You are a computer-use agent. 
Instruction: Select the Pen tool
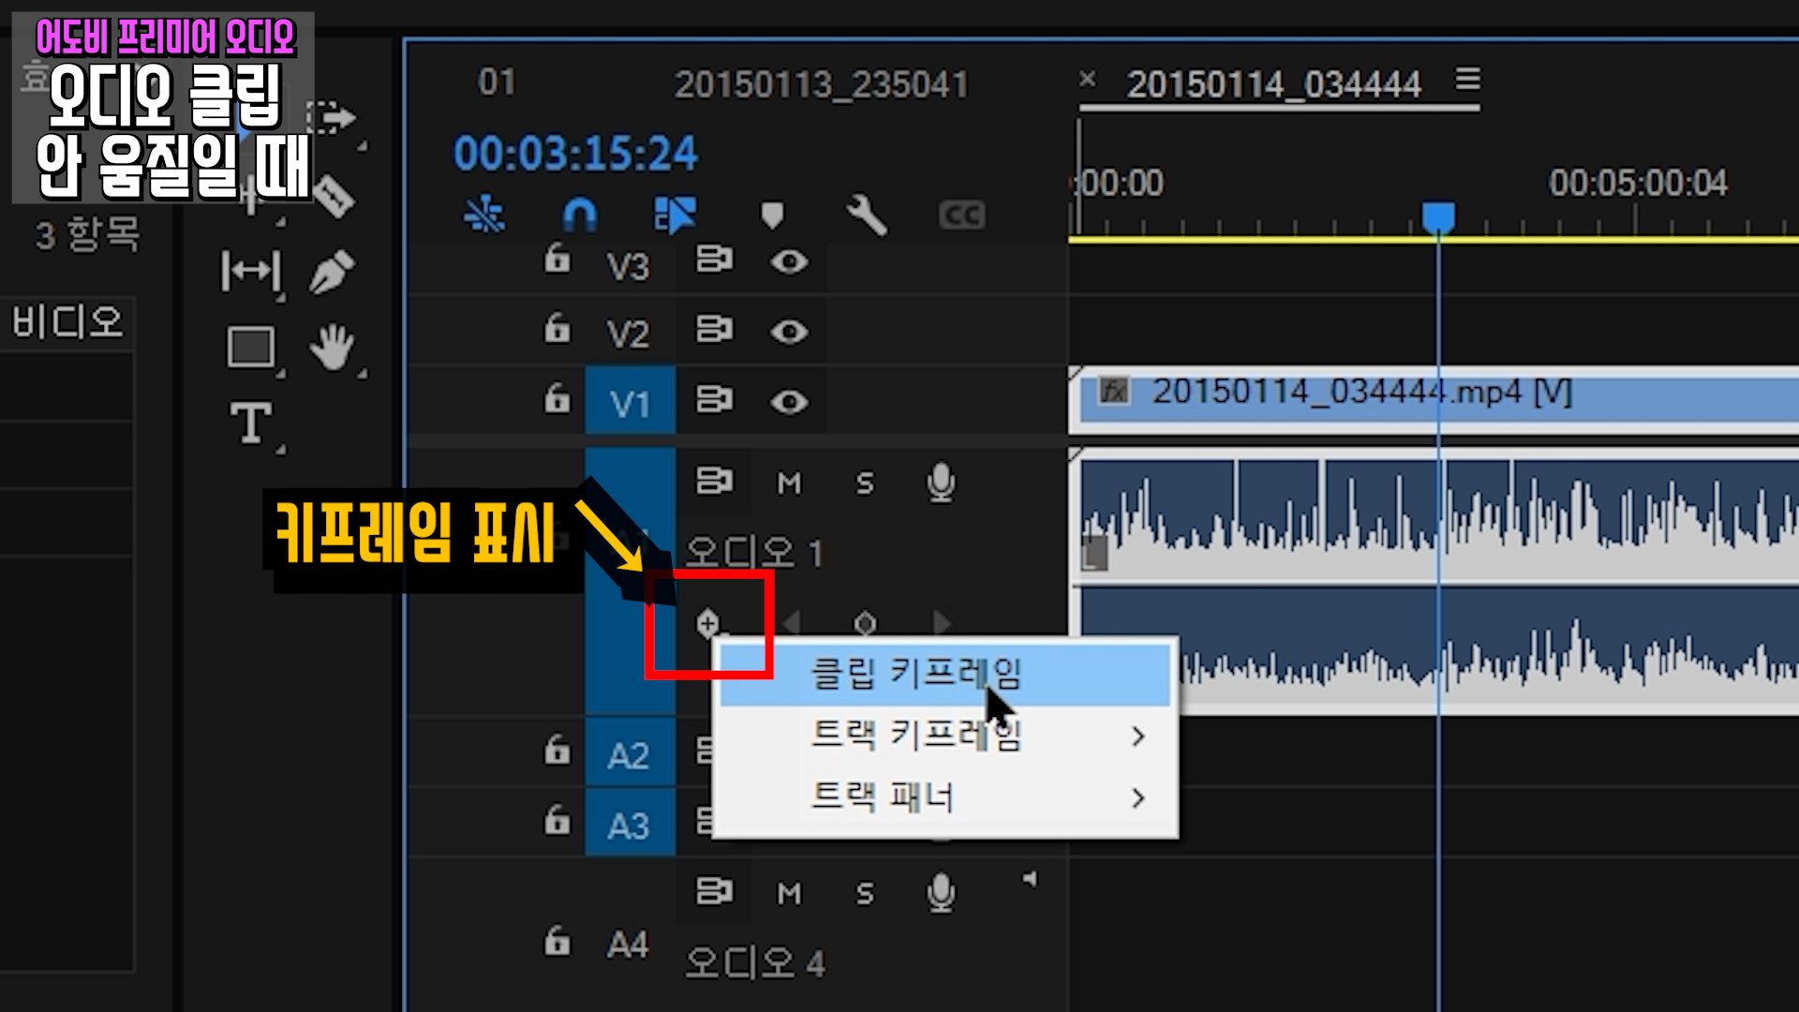coord(331,273)
